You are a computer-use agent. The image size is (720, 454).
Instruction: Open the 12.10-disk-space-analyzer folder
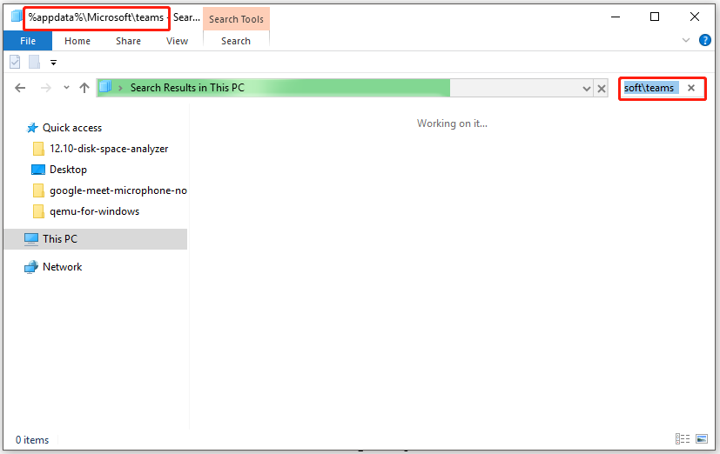pos(109,149)
